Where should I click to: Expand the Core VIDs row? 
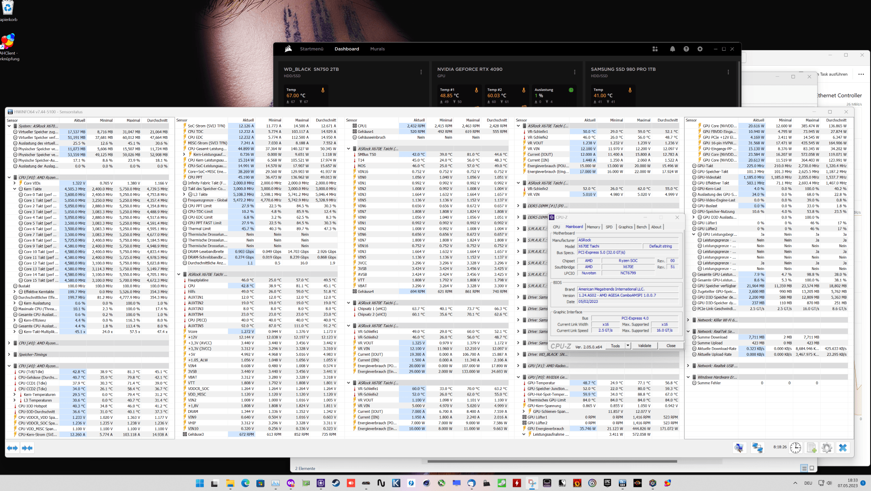click(15, 183)
